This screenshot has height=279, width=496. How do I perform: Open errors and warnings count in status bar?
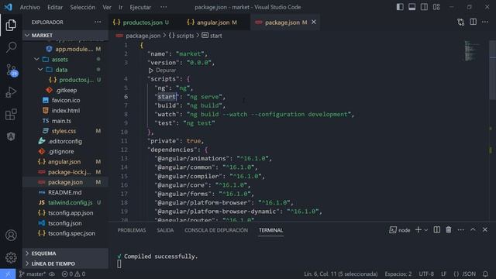click(74, 274)
